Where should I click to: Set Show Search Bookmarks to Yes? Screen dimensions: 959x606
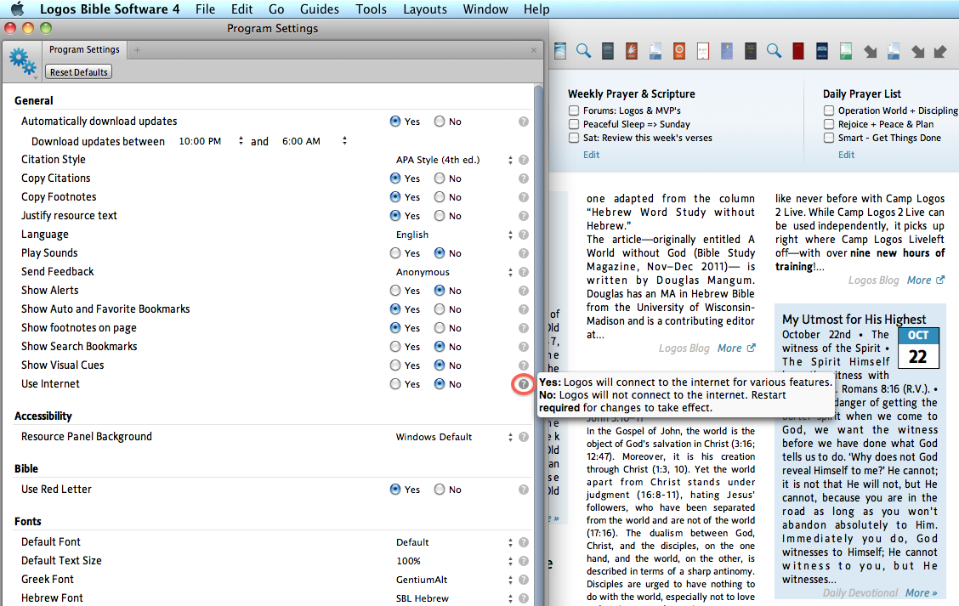tap(395, 347)
